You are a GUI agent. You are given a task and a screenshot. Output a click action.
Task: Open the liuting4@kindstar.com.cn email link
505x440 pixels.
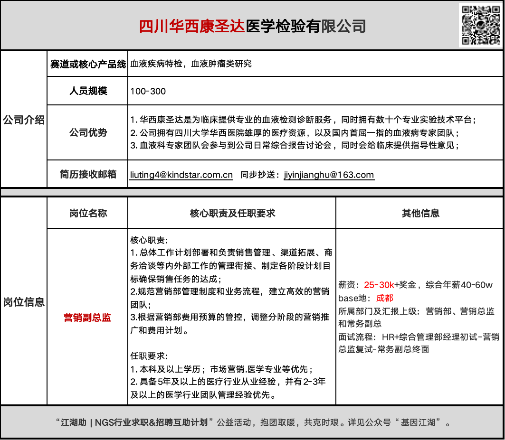click(181, 175)
